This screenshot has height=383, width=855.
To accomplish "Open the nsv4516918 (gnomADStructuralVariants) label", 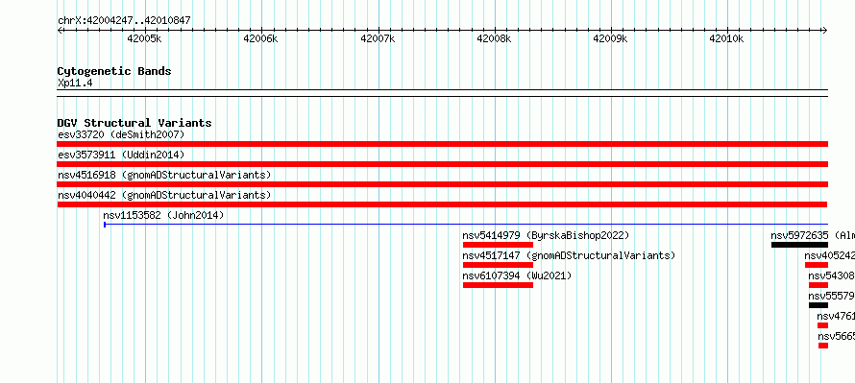I will [164, 175].
